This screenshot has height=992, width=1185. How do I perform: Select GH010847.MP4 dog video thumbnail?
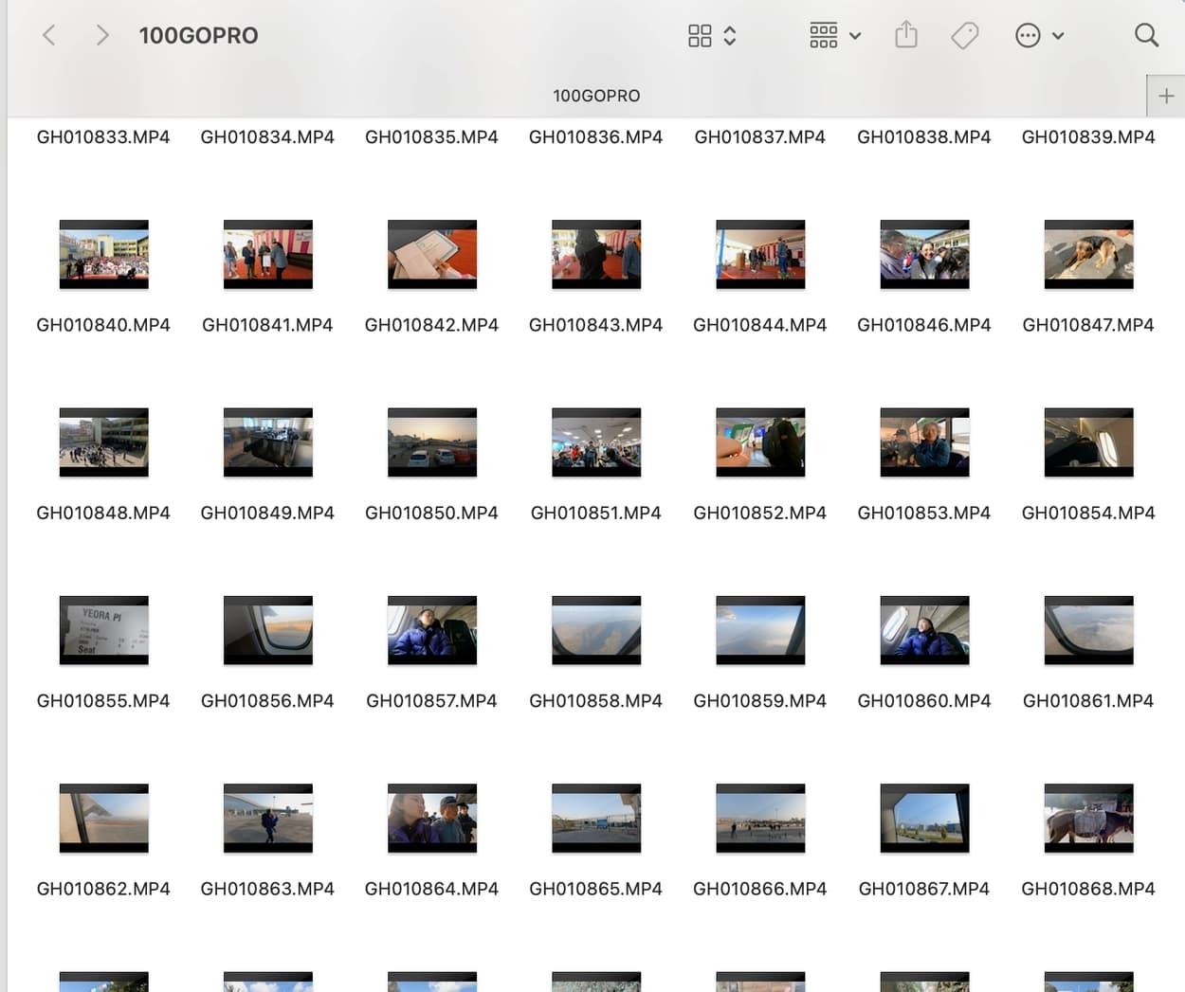1088,255
